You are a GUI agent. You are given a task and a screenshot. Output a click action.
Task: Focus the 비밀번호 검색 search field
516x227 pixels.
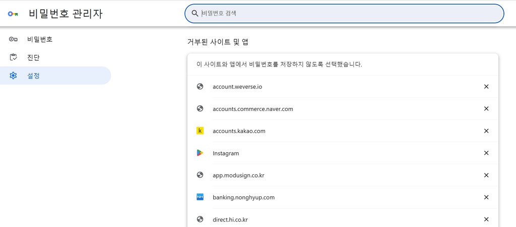(x=344, y=14)
